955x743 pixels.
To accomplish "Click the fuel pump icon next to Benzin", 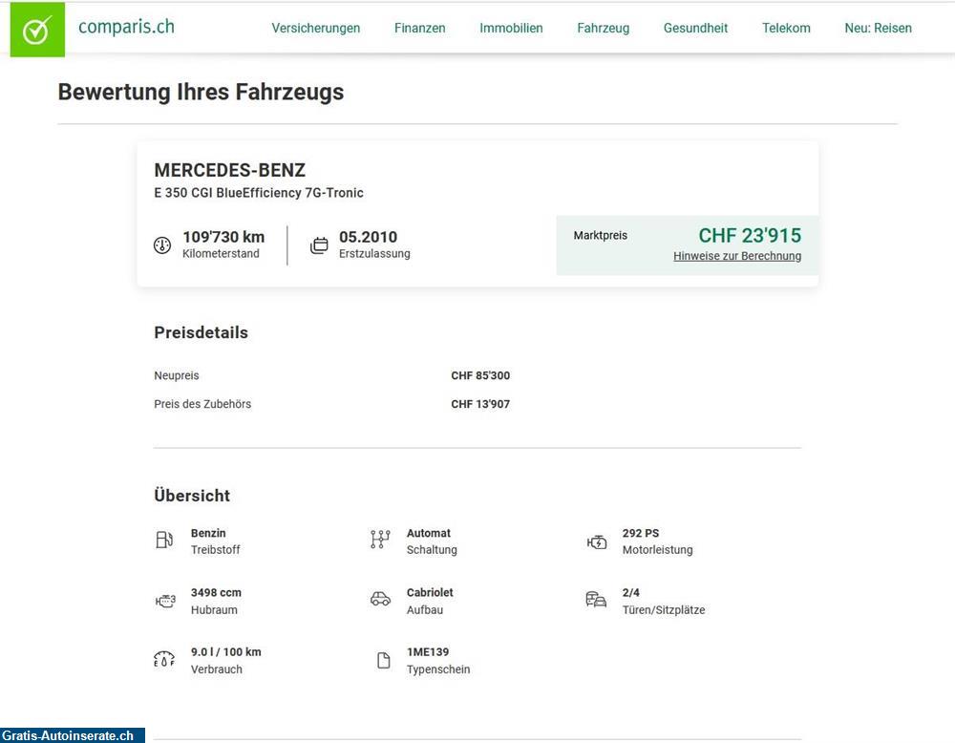I will coord(164,541).
